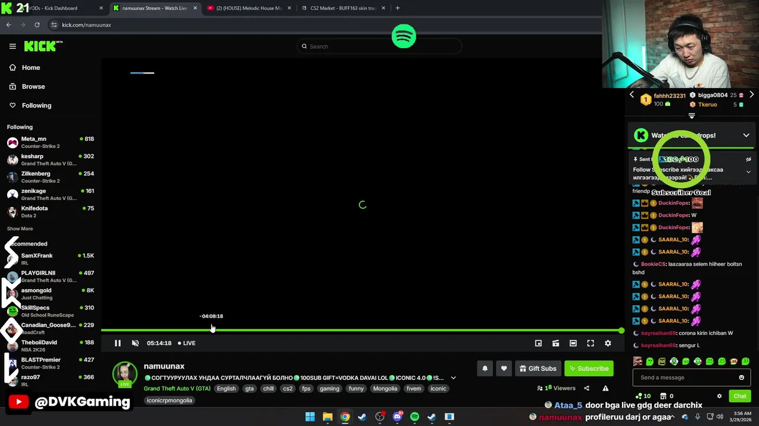Toggle notifications with the bell button

[485, 369]
